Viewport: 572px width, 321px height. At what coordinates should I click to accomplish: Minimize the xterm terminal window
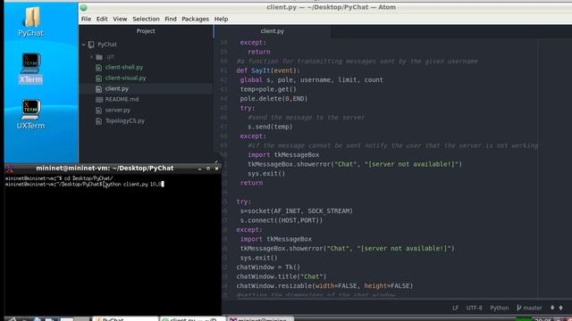pos(199,169)
